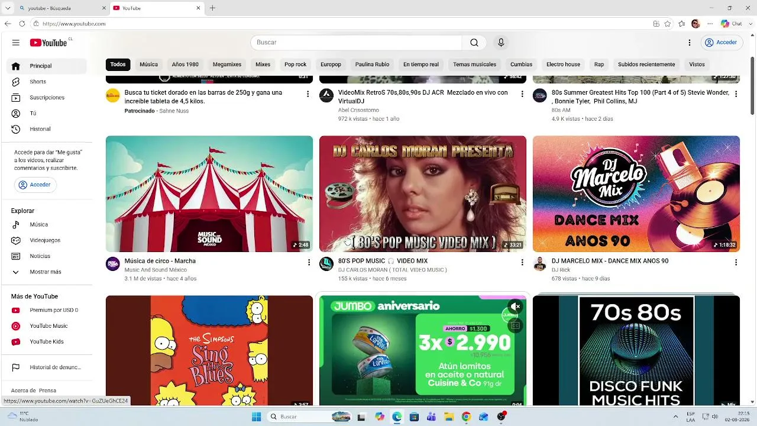Open the Tú section
757x426 pixels.
point(47,113)
